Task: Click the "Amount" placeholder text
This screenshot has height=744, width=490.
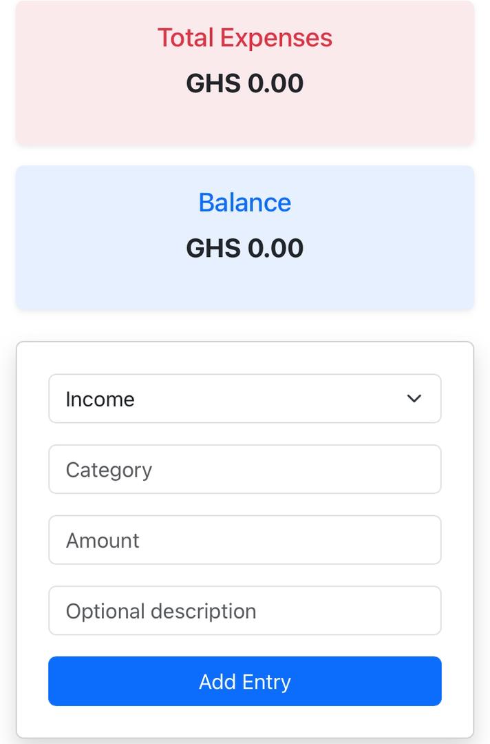Action: pyautogui.click(x=103, y=541)
